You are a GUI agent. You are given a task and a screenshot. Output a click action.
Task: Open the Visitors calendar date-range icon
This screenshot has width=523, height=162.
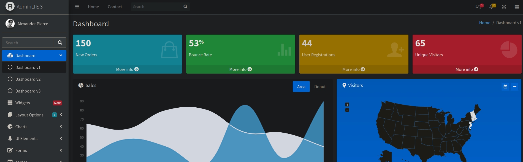coord(505,86)
